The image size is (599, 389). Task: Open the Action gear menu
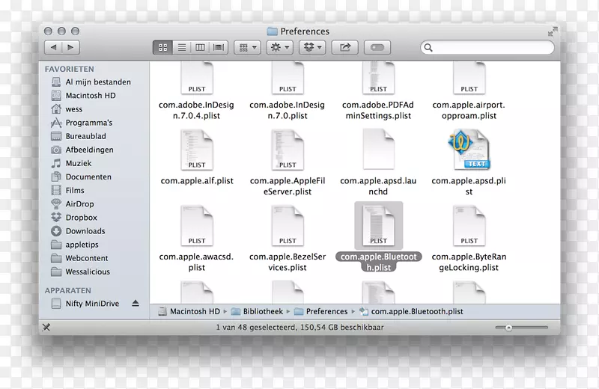279,47
